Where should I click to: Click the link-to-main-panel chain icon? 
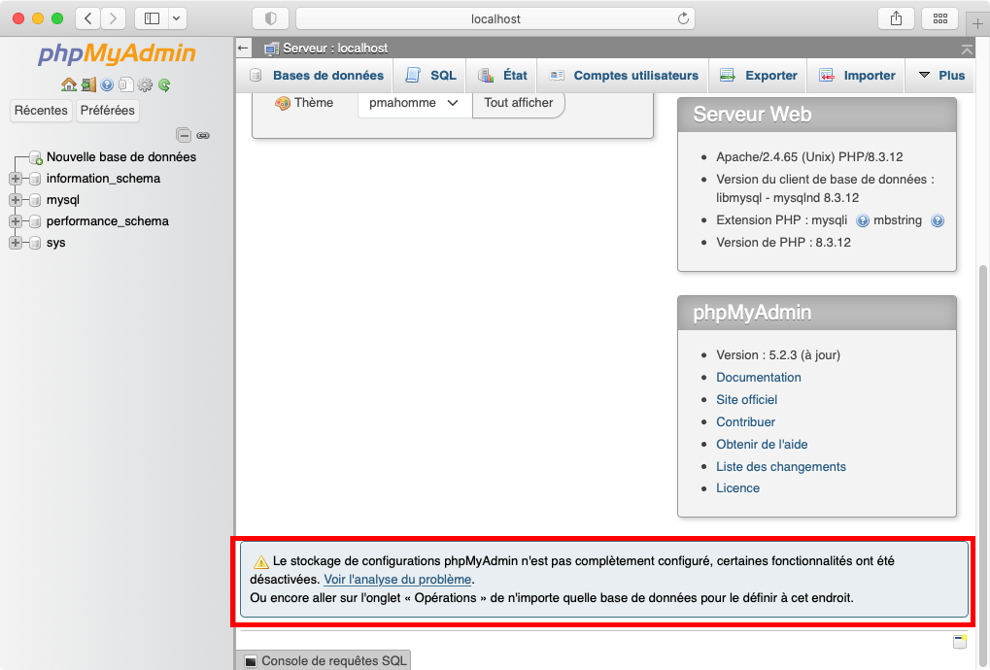tap(203, 135)
